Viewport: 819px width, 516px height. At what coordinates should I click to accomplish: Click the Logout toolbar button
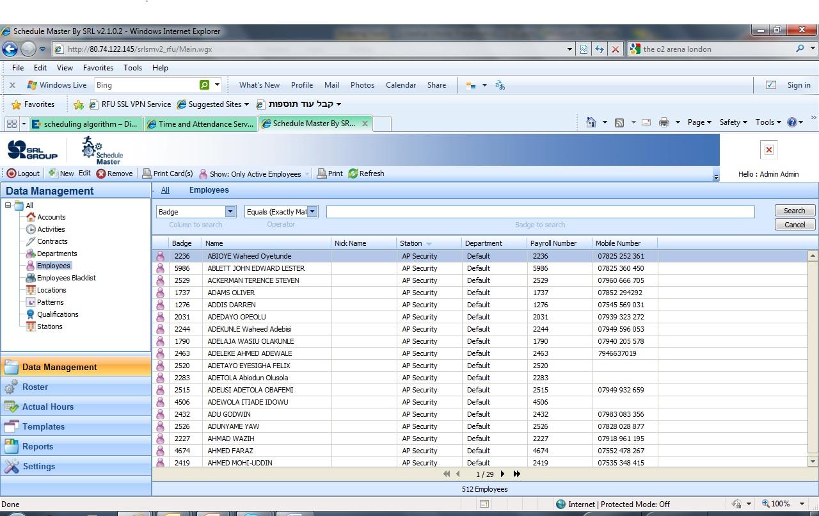coord(24,173)
